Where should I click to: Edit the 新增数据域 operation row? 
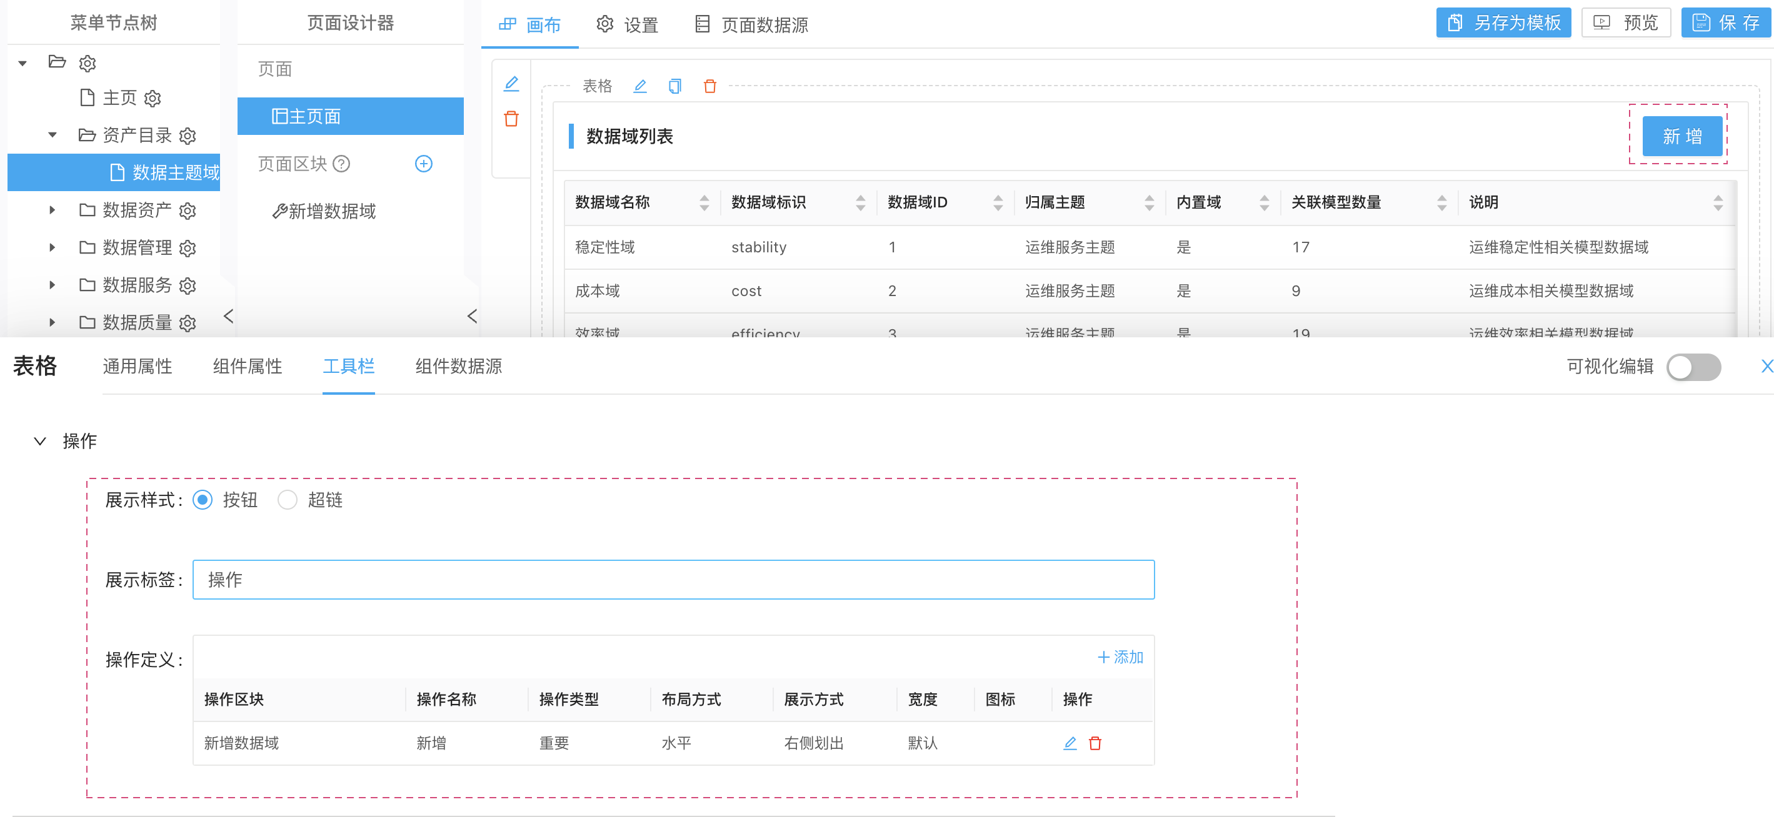(x=1070, y=743)
